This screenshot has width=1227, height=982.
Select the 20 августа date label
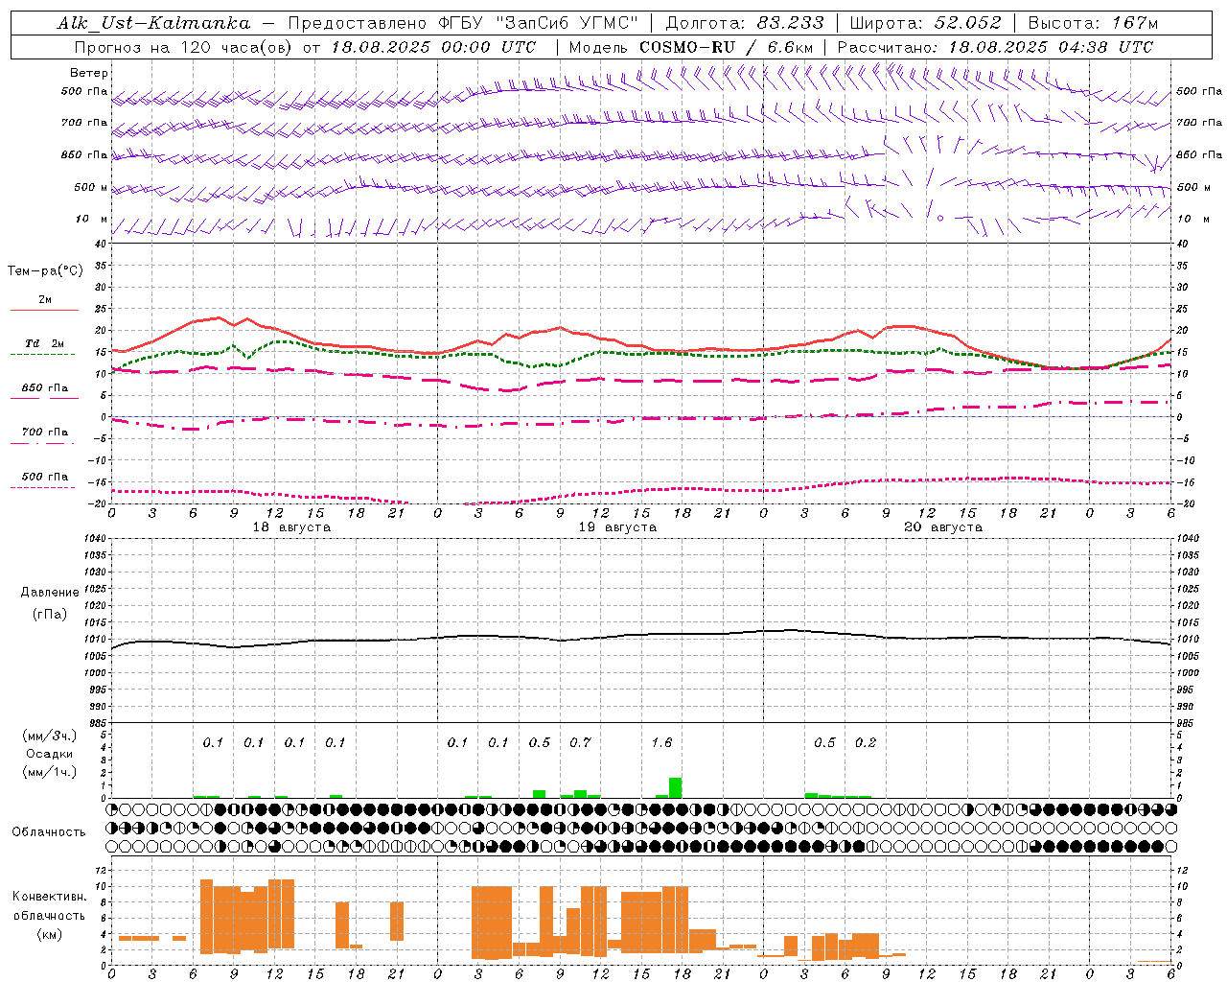(x=943, y=527)
